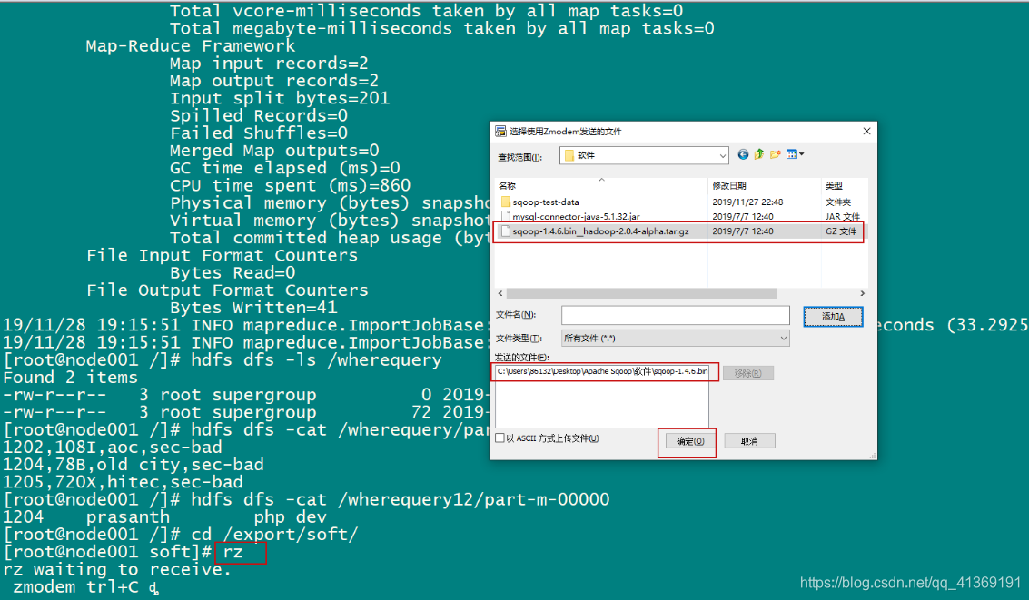1029x600 pixels.
Task: Click the 移除 remove button
Action: (747, 373)
